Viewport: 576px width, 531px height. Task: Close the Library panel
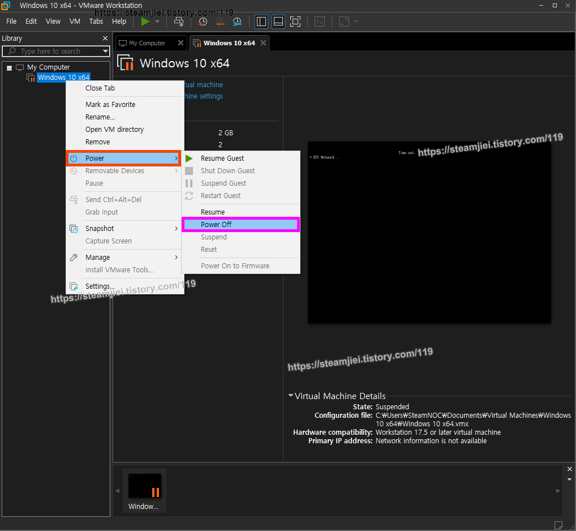coord(105,38)
